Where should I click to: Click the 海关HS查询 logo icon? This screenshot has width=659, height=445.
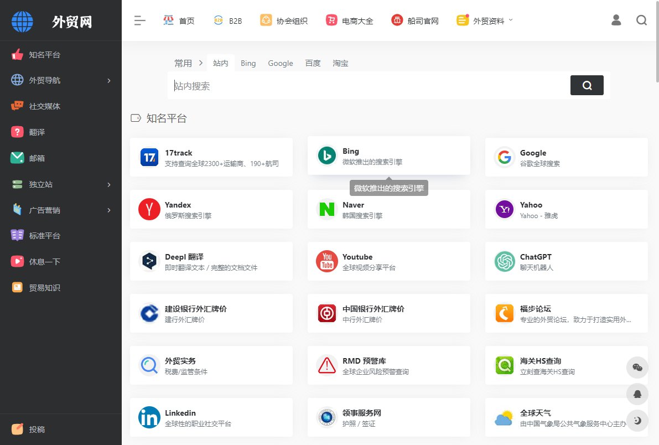pos(504,365)
